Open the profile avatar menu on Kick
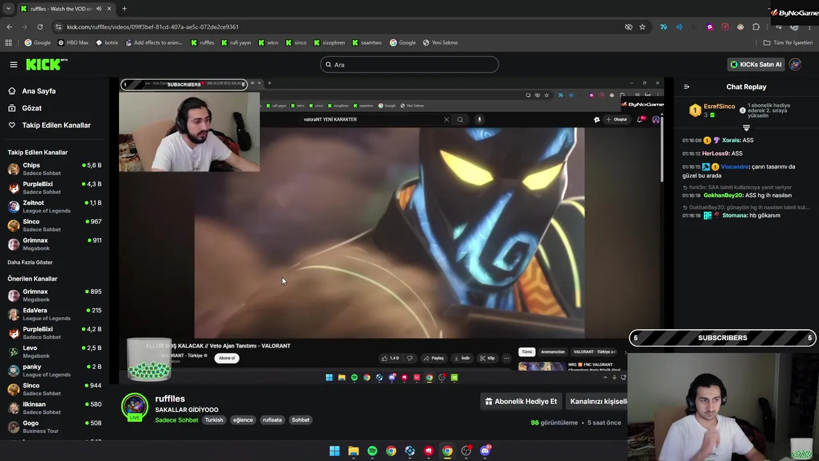This screenshot has width=819, height=461. pos(795,65)
